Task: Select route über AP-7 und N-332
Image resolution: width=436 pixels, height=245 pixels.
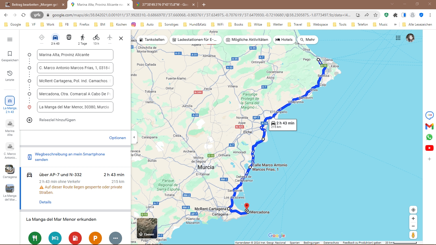Action: tap(75, 188)
